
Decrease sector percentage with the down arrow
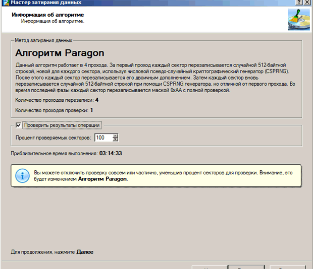[116, 140]
